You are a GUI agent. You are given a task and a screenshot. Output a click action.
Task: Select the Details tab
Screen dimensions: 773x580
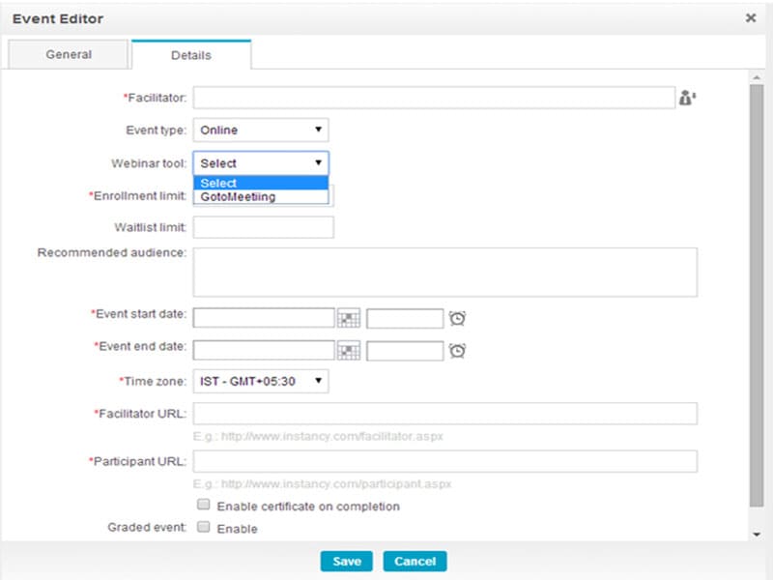click(x=191, y=55)
